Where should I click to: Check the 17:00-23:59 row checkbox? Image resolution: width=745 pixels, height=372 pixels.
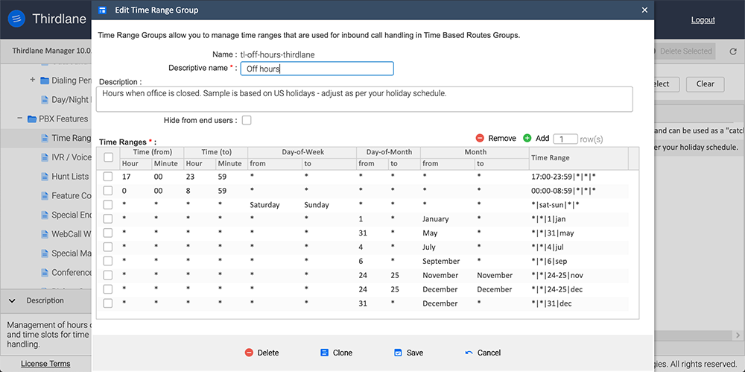(108, 177)
